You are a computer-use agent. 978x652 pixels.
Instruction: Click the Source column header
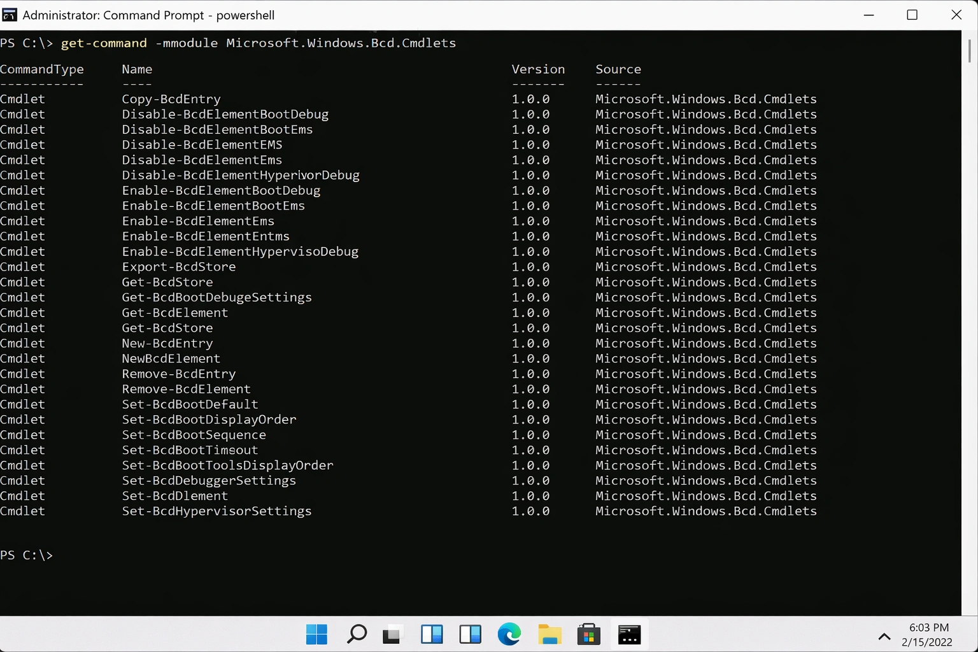click(618, 69)
